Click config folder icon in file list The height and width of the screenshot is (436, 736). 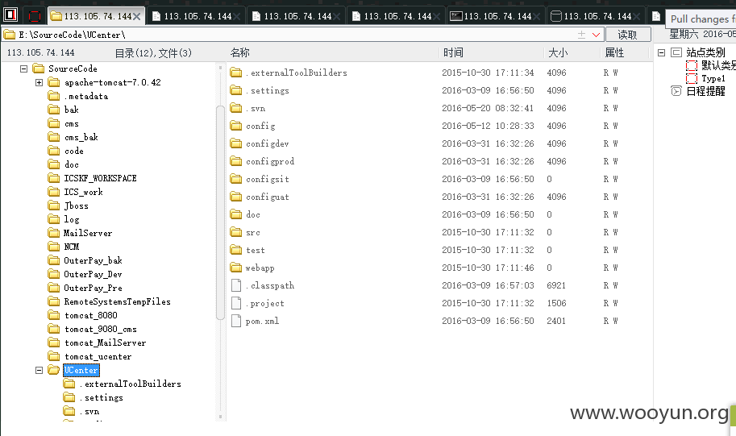[236, 126]
